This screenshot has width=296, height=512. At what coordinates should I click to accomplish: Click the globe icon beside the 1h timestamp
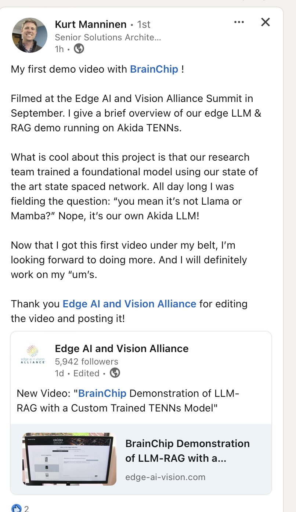coord(79,49)
